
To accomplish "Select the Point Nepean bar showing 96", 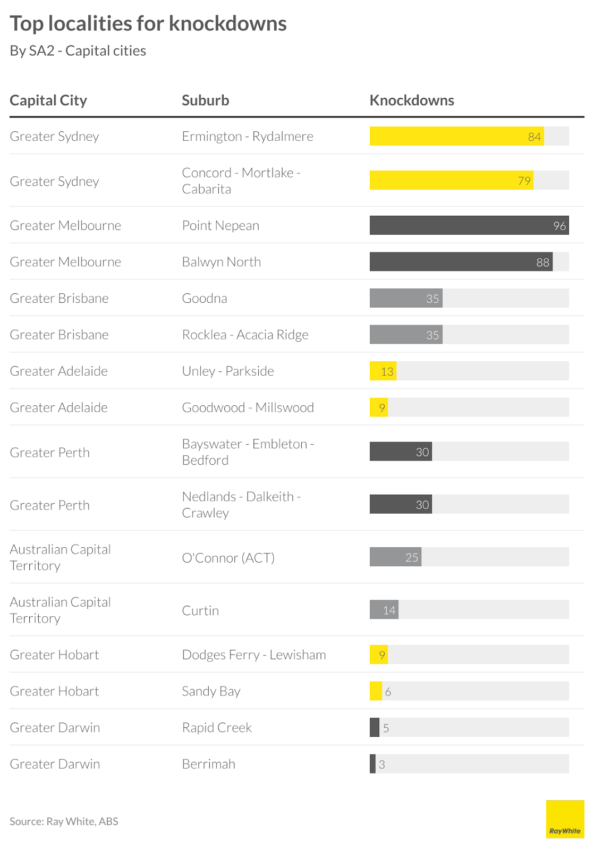I will coord(469,225).
